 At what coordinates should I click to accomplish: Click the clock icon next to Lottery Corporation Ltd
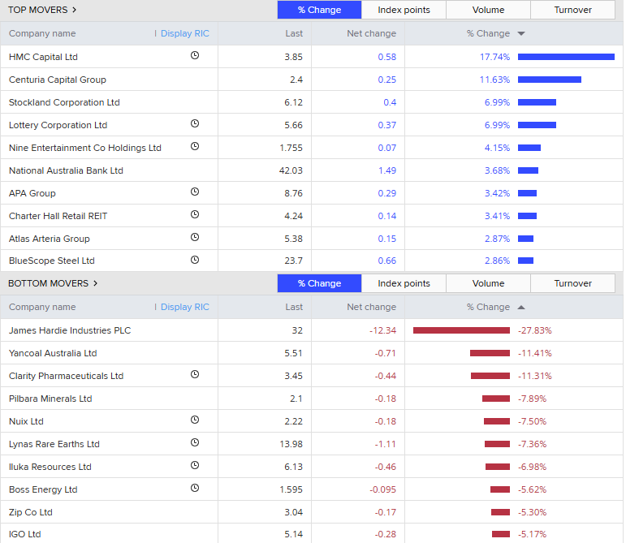click(x=195, y=124)
